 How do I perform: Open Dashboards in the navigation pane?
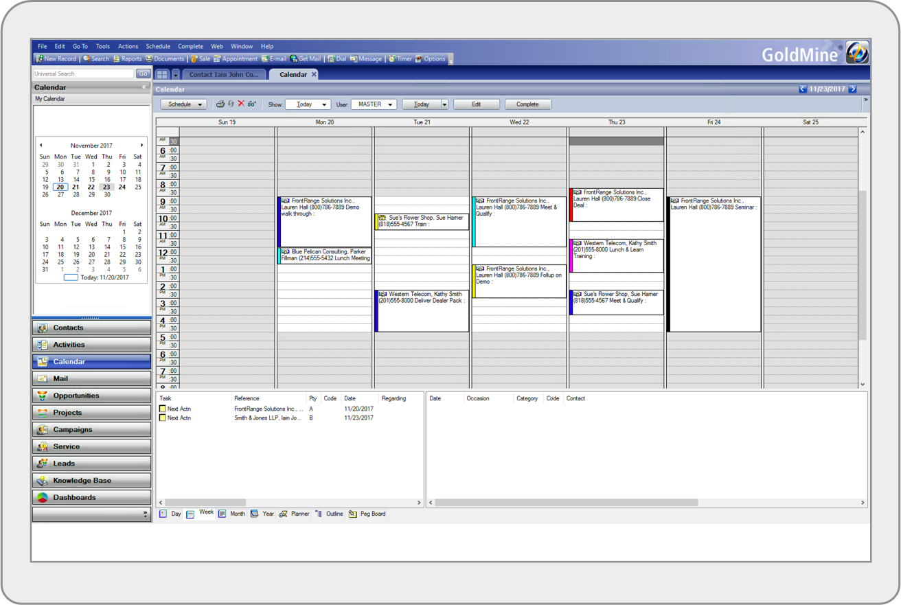click(x=91, y=498)
